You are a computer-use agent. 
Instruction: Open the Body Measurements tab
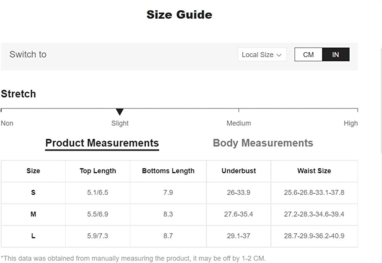point(263,143)
